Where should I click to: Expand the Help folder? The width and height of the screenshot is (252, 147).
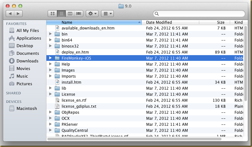tap(50, 64)
